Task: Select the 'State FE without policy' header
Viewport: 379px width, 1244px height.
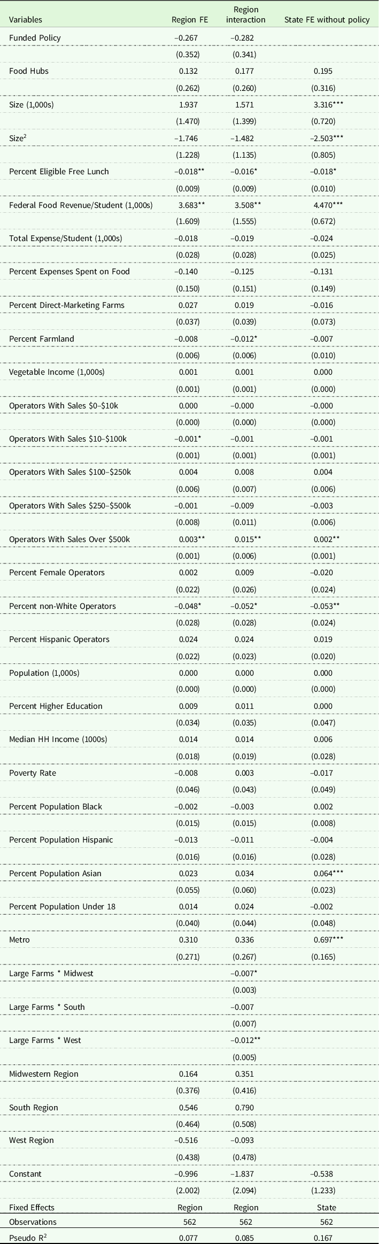Action: click(x=326, y=20)
